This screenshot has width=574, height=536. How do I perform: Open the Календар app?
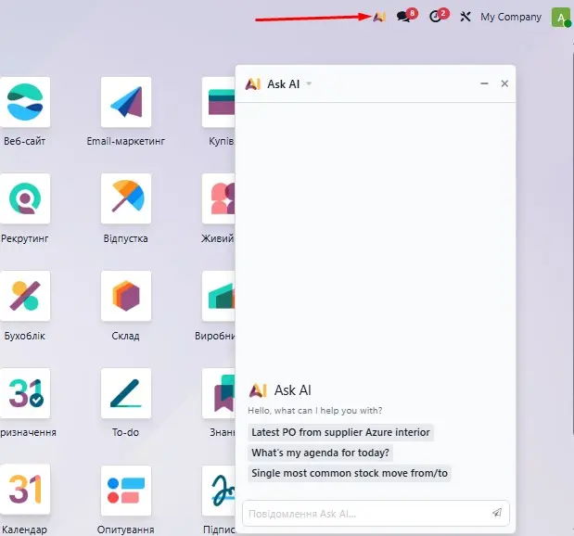pyautogui.click(x=25, y=490)
